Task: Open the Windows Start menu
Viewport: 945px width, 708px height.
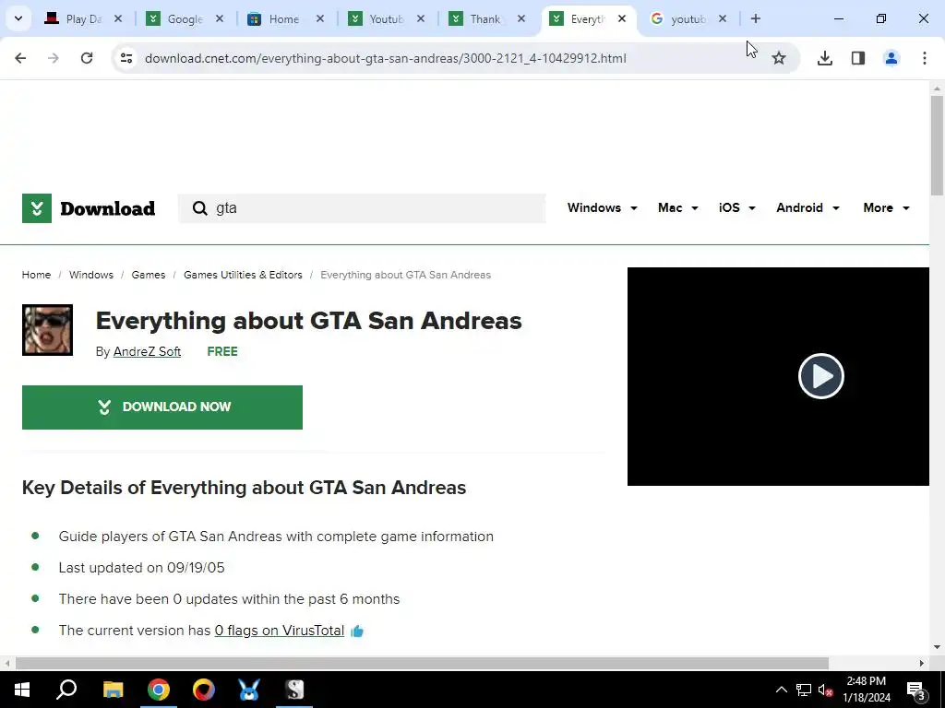Action: pos(22,690)
